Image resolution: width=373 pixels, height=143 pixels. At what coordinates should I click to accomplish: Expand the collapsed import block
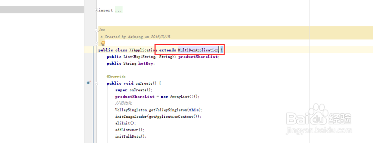click(96, 10)
